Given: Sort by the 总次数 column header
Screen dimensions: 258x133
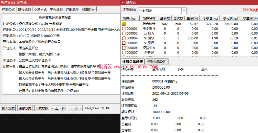Looking at the screenshot, I should (x=178, y=18).
